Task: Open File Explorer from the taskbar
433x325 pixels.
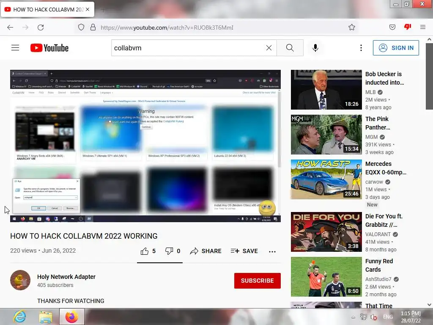Action: coord(46,317)
